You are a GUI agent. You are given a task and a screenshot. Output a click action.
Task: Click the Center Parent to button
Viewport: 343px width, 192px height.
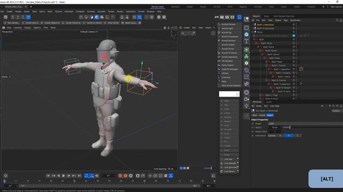click(x=71, y=23)
